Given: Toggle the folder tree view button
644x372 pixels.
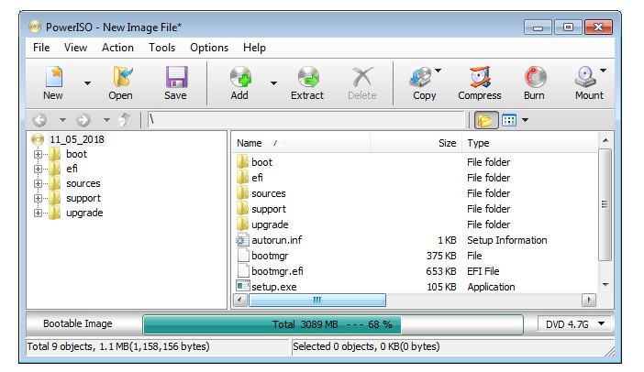Looking at the screenshot, I should coord(486,120).
